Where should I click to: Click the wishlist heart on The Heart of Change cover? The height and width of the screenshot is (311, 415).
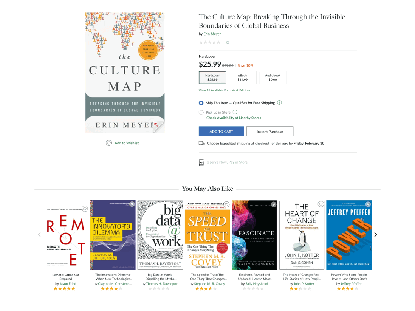321,204
